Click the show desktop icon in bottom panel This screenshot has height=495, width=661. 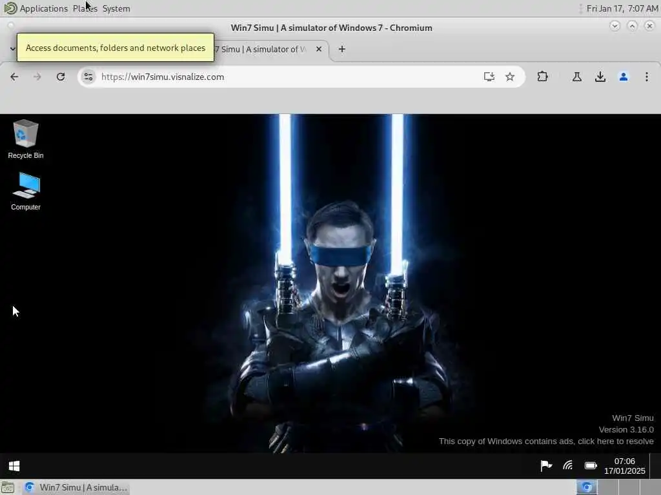click(8, 487)
